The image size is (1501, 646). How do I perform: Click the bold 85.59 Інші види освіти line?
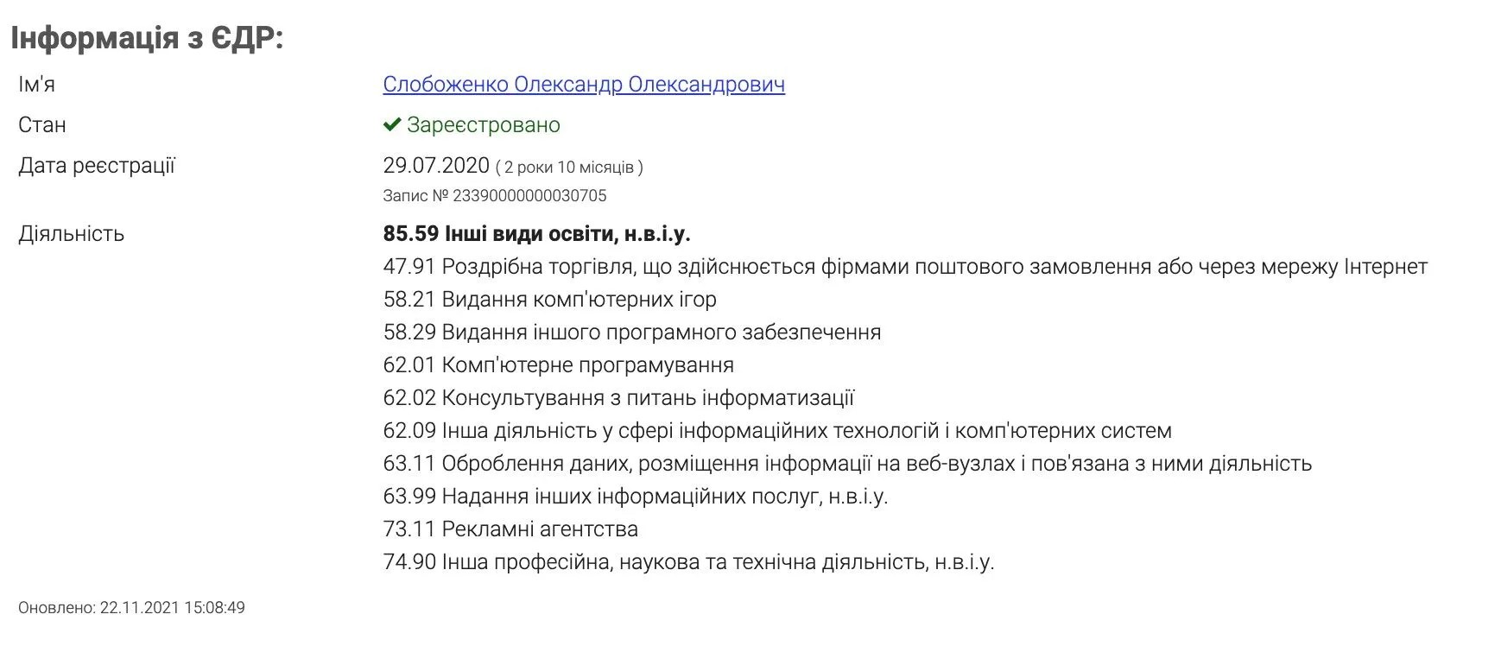(536, 234)
